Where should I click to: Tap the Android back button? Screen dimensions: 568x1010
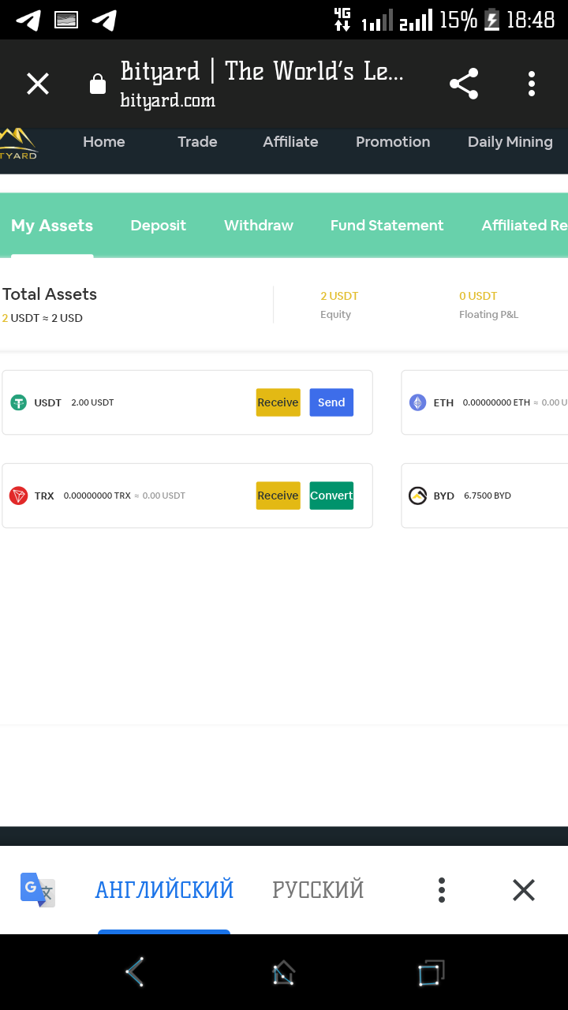click(x=136, y=972)
